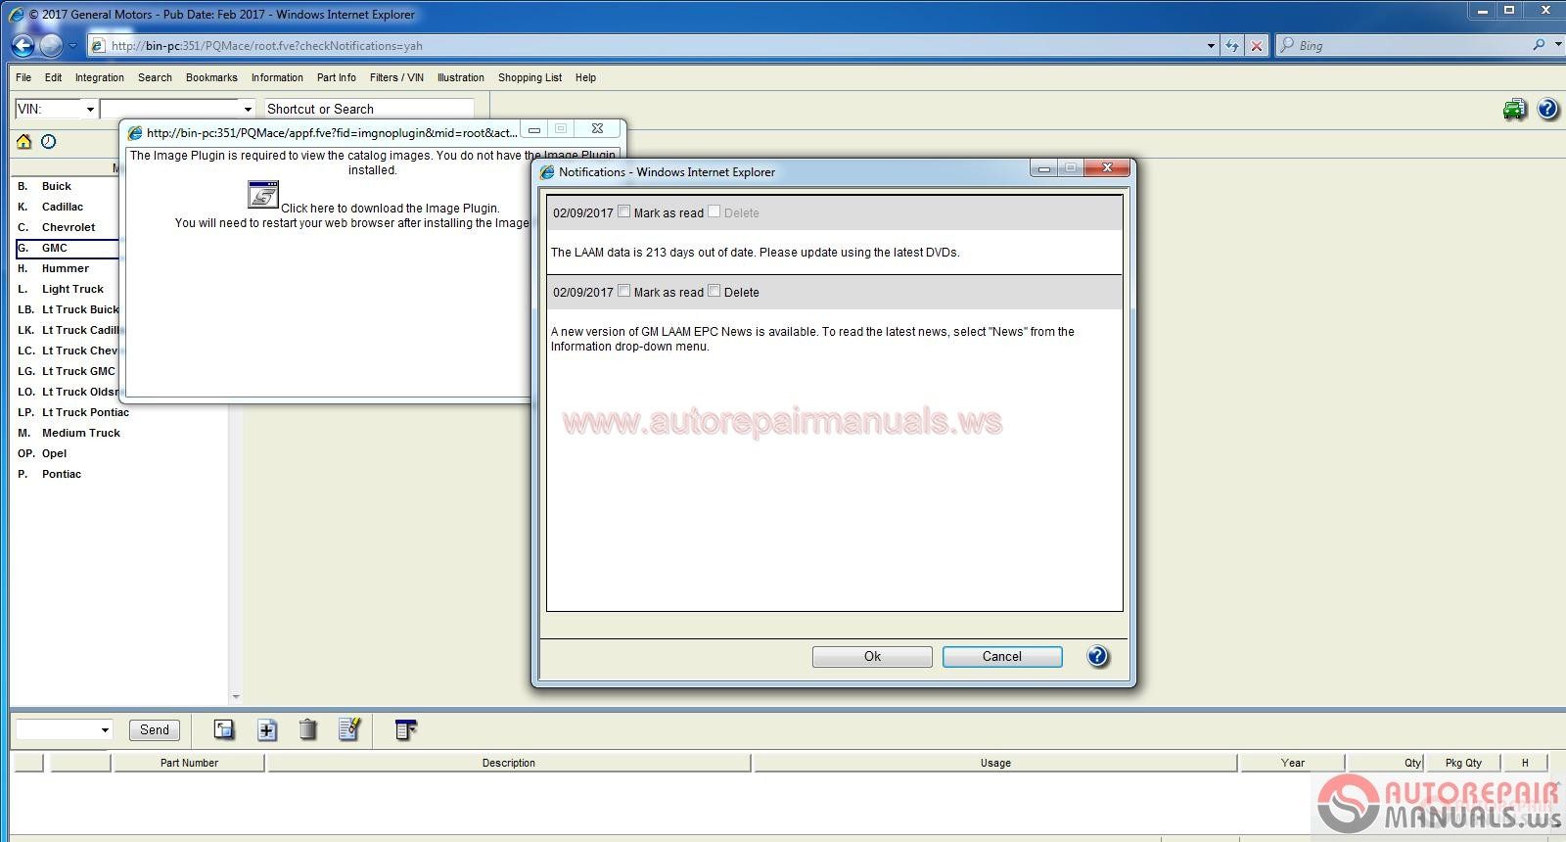Image resolution: width=1566 pixels, height=842 pixels.
Task: Click the Home icon below VIN field
Action: pos(24,142)
